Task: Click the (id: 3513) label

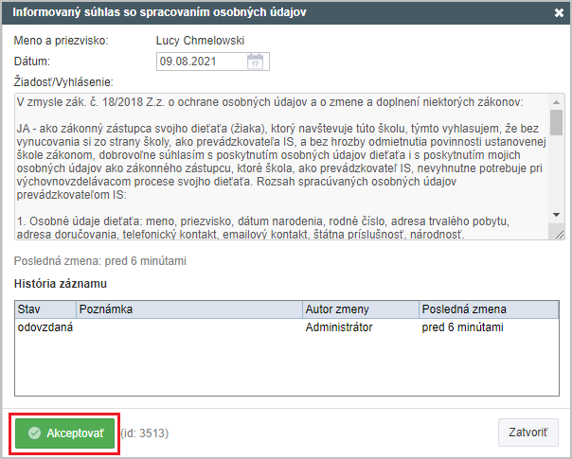Action: tap(145, 433)
